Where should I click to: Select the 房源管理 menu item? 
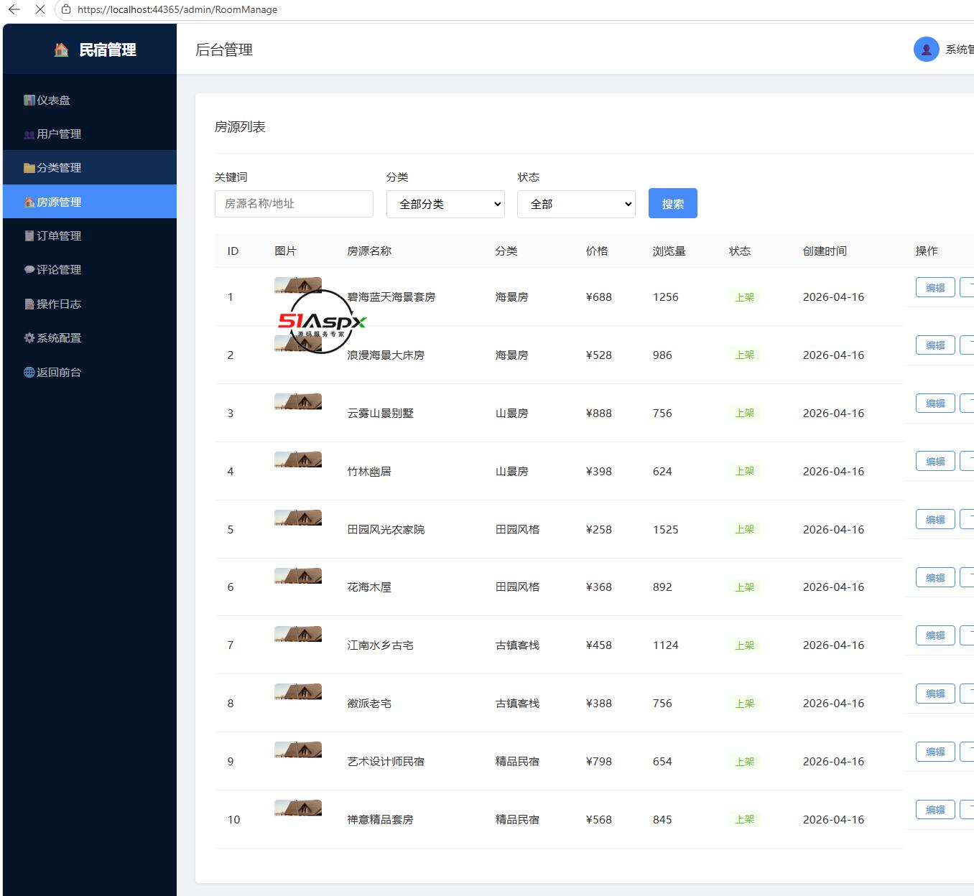[90, 202]
